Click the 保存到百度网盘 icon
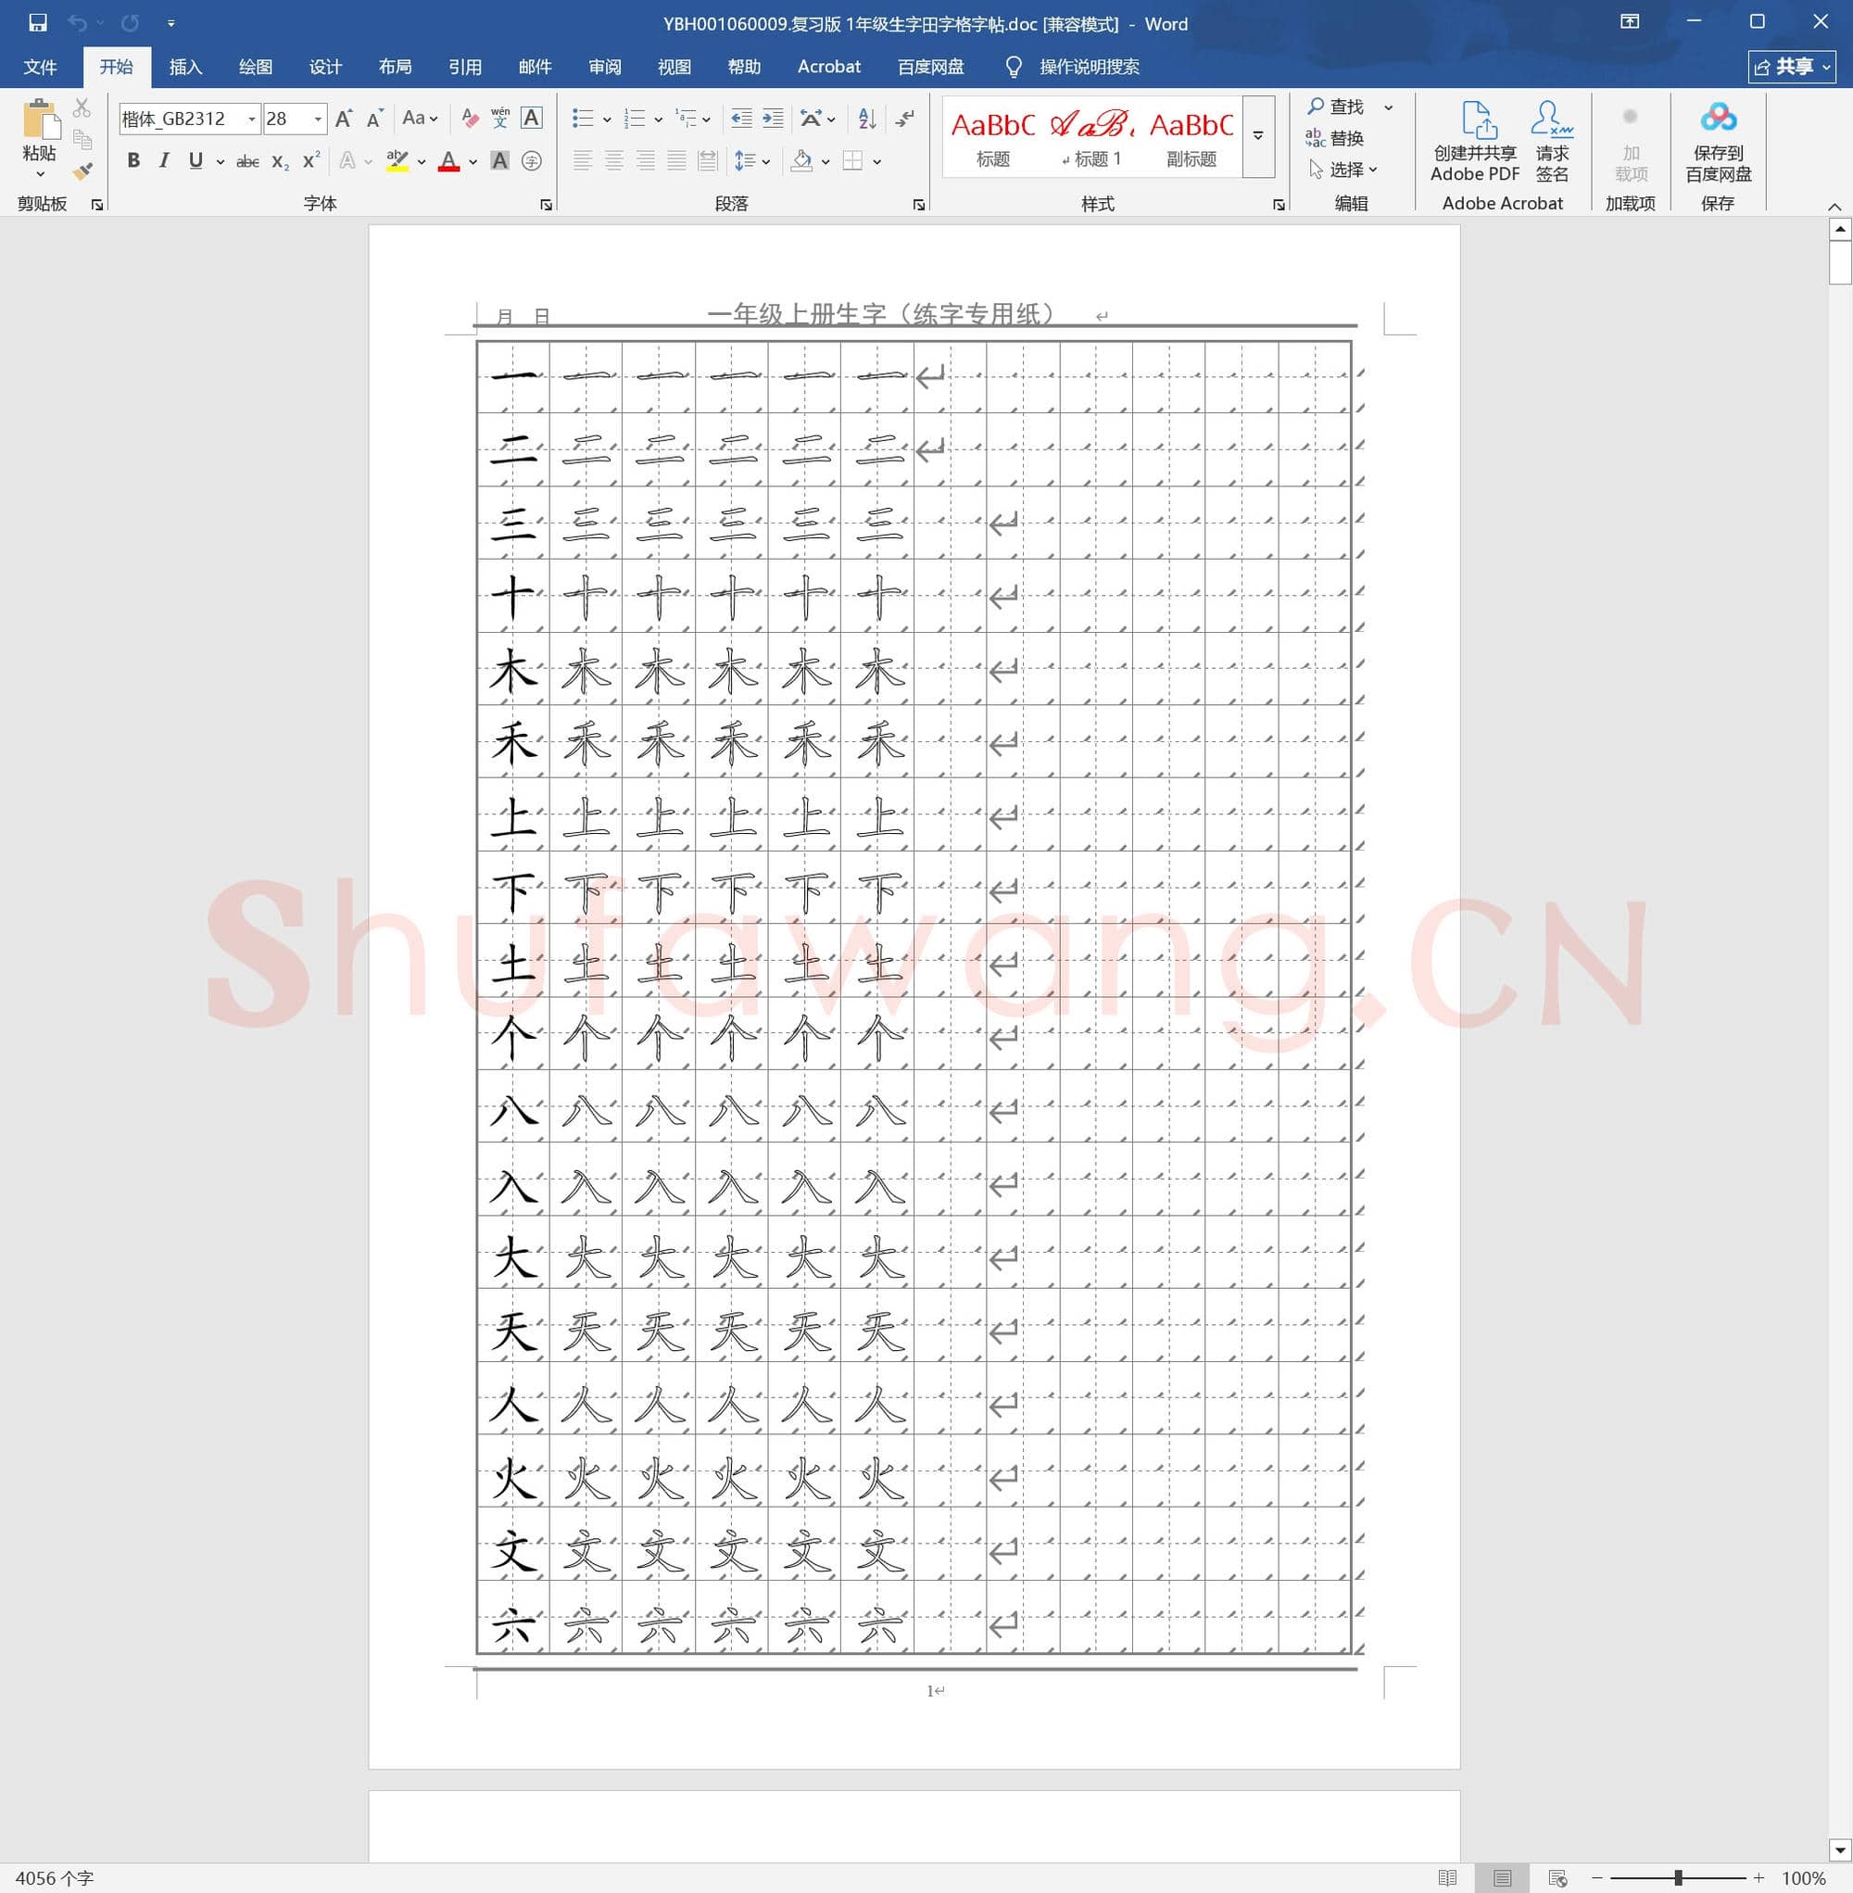The height and width of the screenshot is (1893, 1853). (1719, 141)
